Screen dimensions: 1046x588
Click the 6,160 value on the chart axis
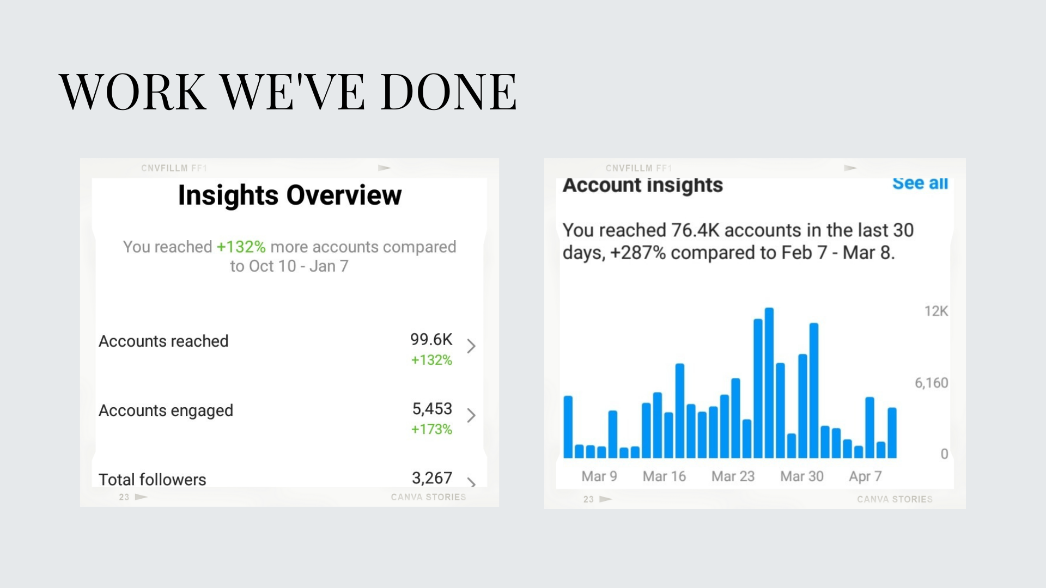click(x=931, y=383)
